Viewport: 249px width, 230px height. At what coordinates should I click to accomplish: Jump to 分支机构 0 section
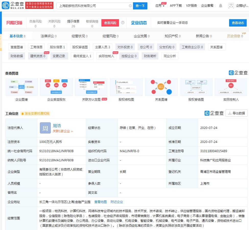[167, 47]
